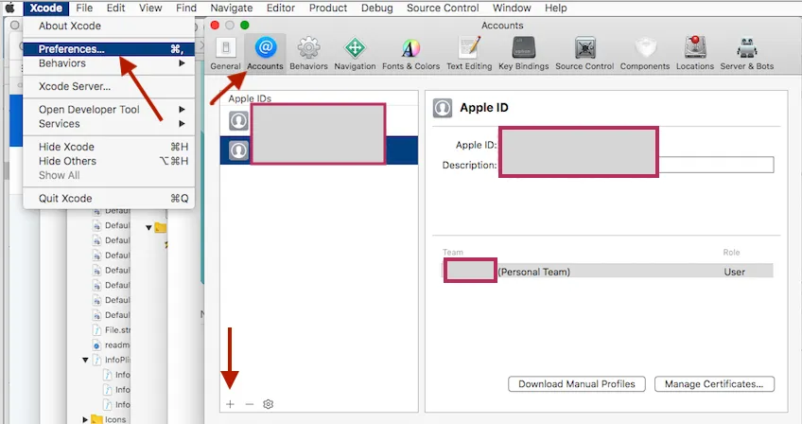Select the readme file in navigator
Screen dimensions: 802x424
pos(112,344)
